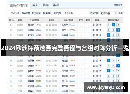Viewport: 130px width, 94px height.
Task: Click match time 11-19 07:00
Action: click(51, 81)
